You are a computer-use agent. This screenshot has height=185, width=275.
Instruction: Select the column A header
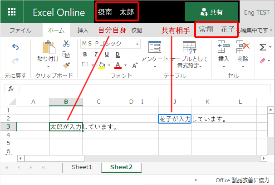pyautogui.click(x=33, y=102)
